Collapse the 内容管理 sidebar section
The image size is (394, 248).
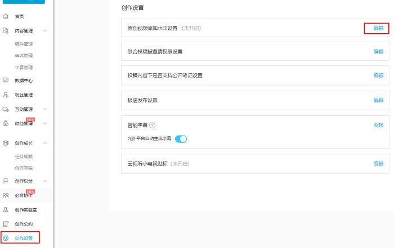click(x=45, y=30)
